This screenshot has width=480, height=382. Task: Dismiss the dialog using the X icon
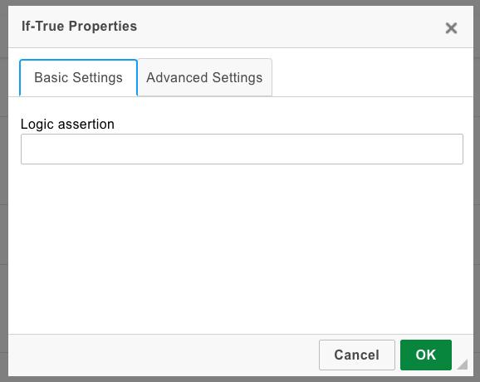451,28
